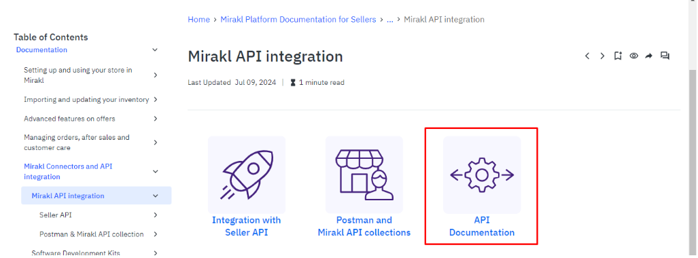Screen dimensions: 698x258
Task: Share this article arrow icon
Action: [649, 56]
